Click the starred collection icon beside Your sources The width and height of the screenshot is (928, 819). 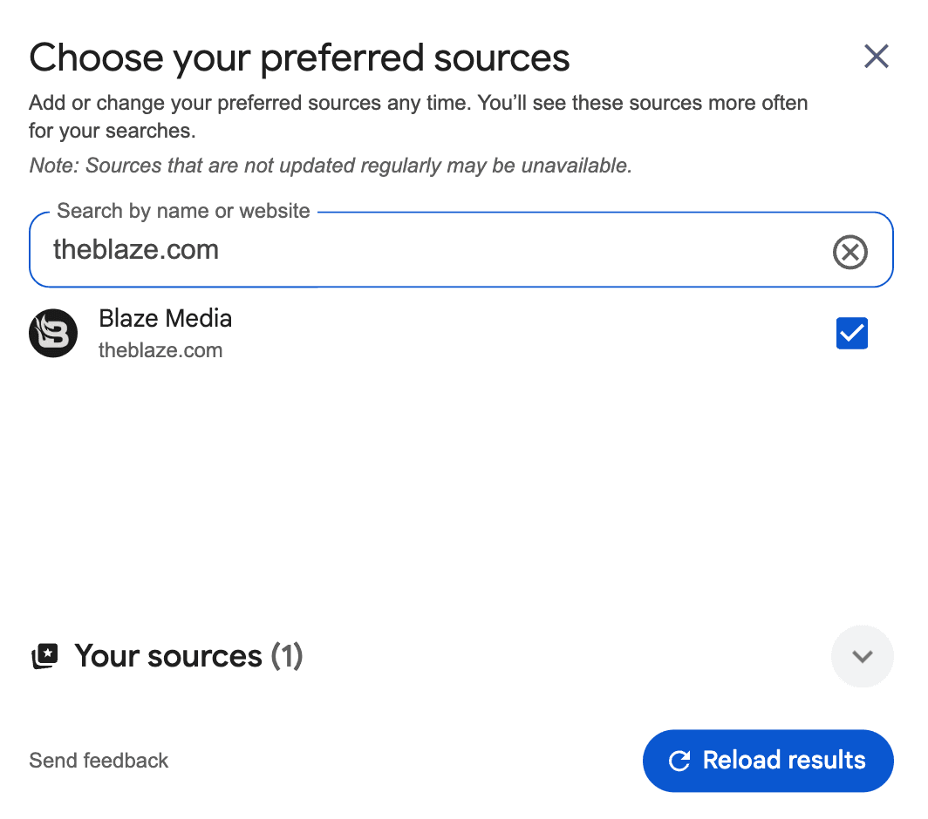click(x=44, y=656)
